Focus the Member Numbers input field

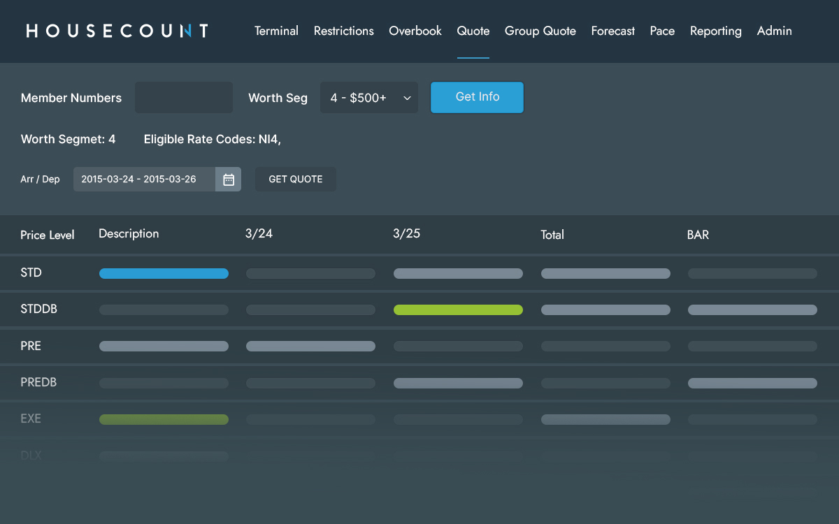click(184, 98)
